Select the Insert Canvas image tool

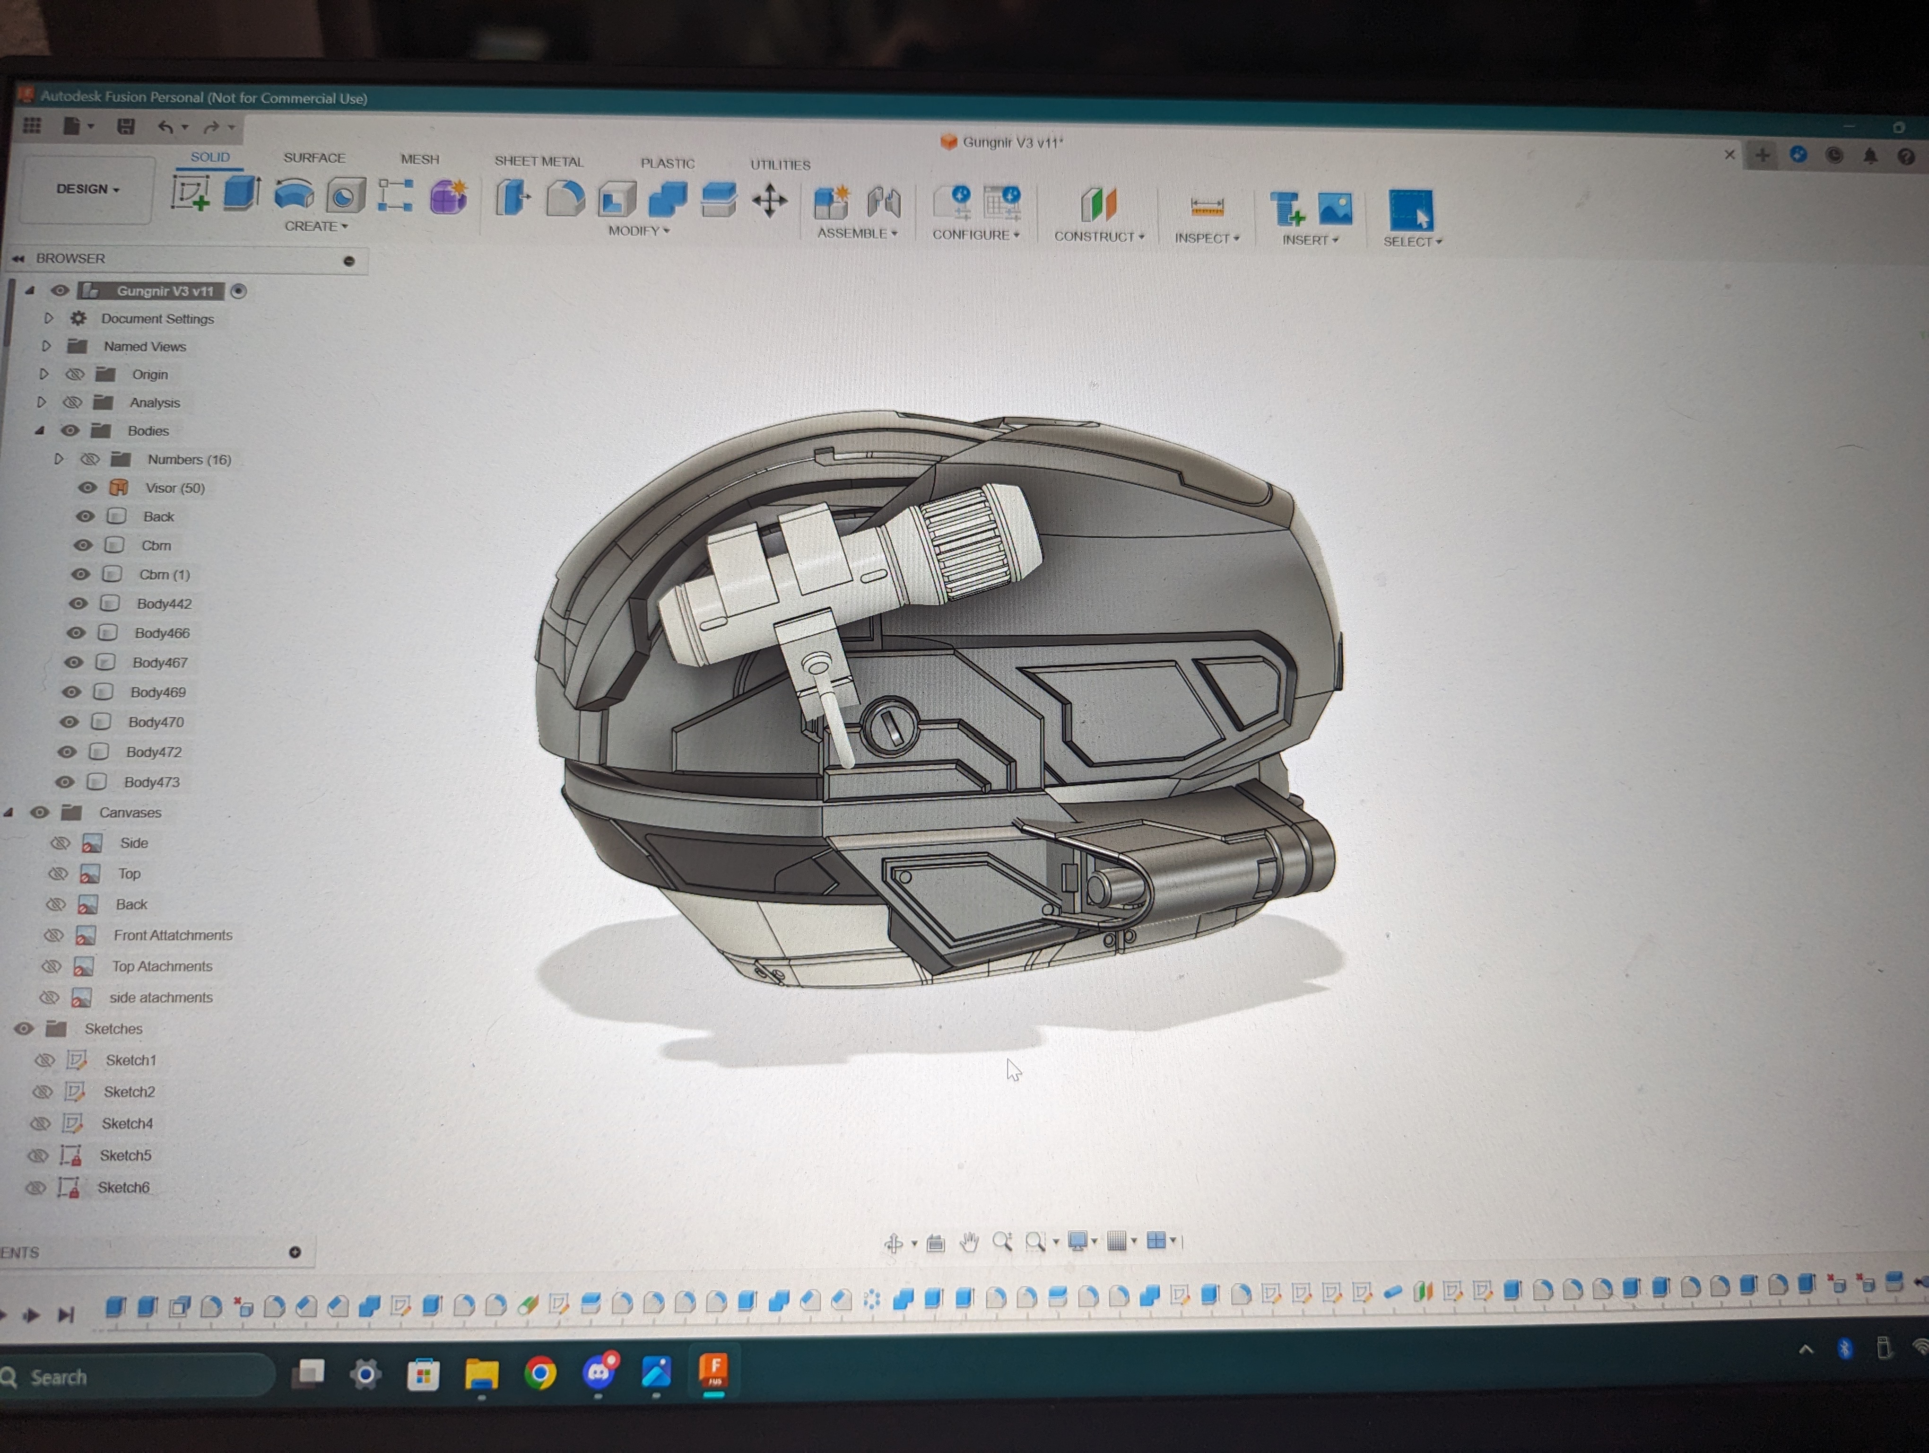[1335, 210]
